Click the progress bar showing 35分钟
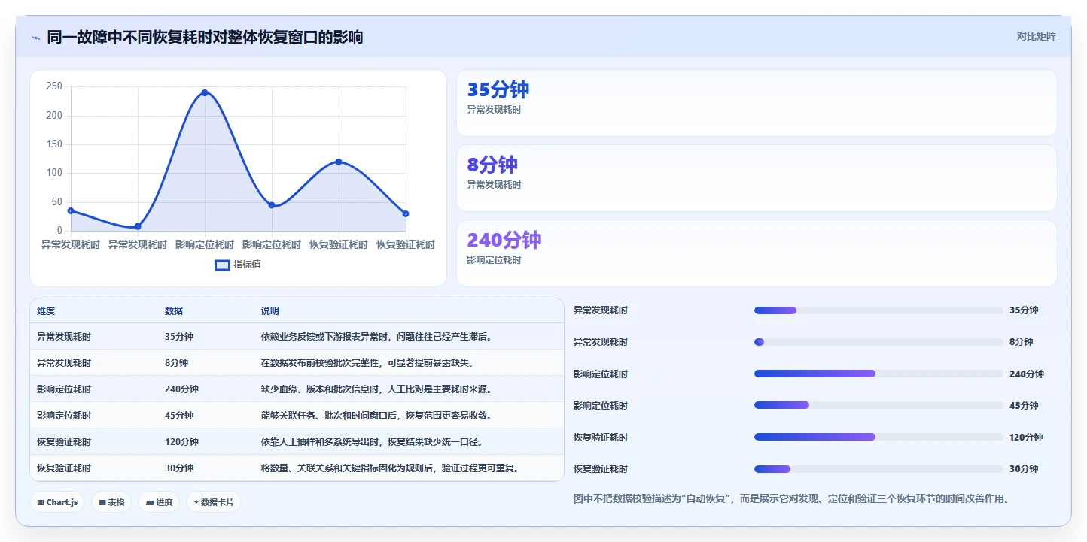This screenshot has height=542, width=1087. pos(878,310)
